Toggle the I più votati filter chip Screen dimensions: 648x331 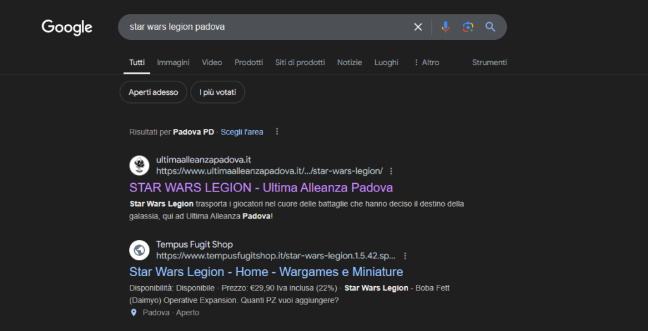(x=218, y=92)
